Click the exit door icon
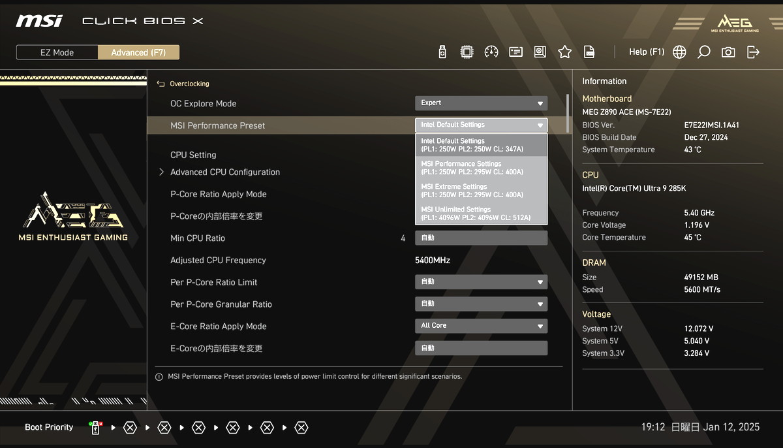The width and height of the screenshot is (783, 448). pyautogui.click(x=753, y=52)
